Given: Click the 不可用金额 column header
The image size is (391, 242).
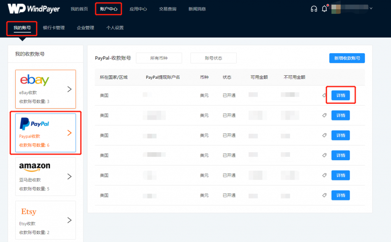Looking at the screenshot, I should (294, 77).
